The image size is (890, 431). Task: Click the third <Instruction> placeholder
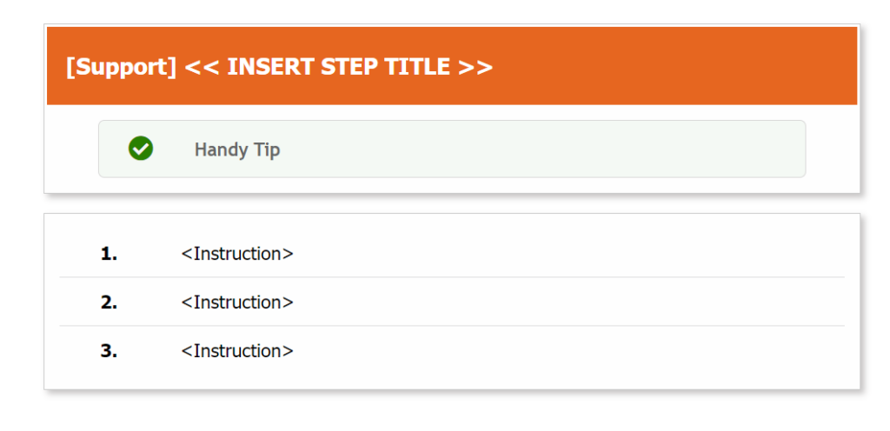(237, 351)
